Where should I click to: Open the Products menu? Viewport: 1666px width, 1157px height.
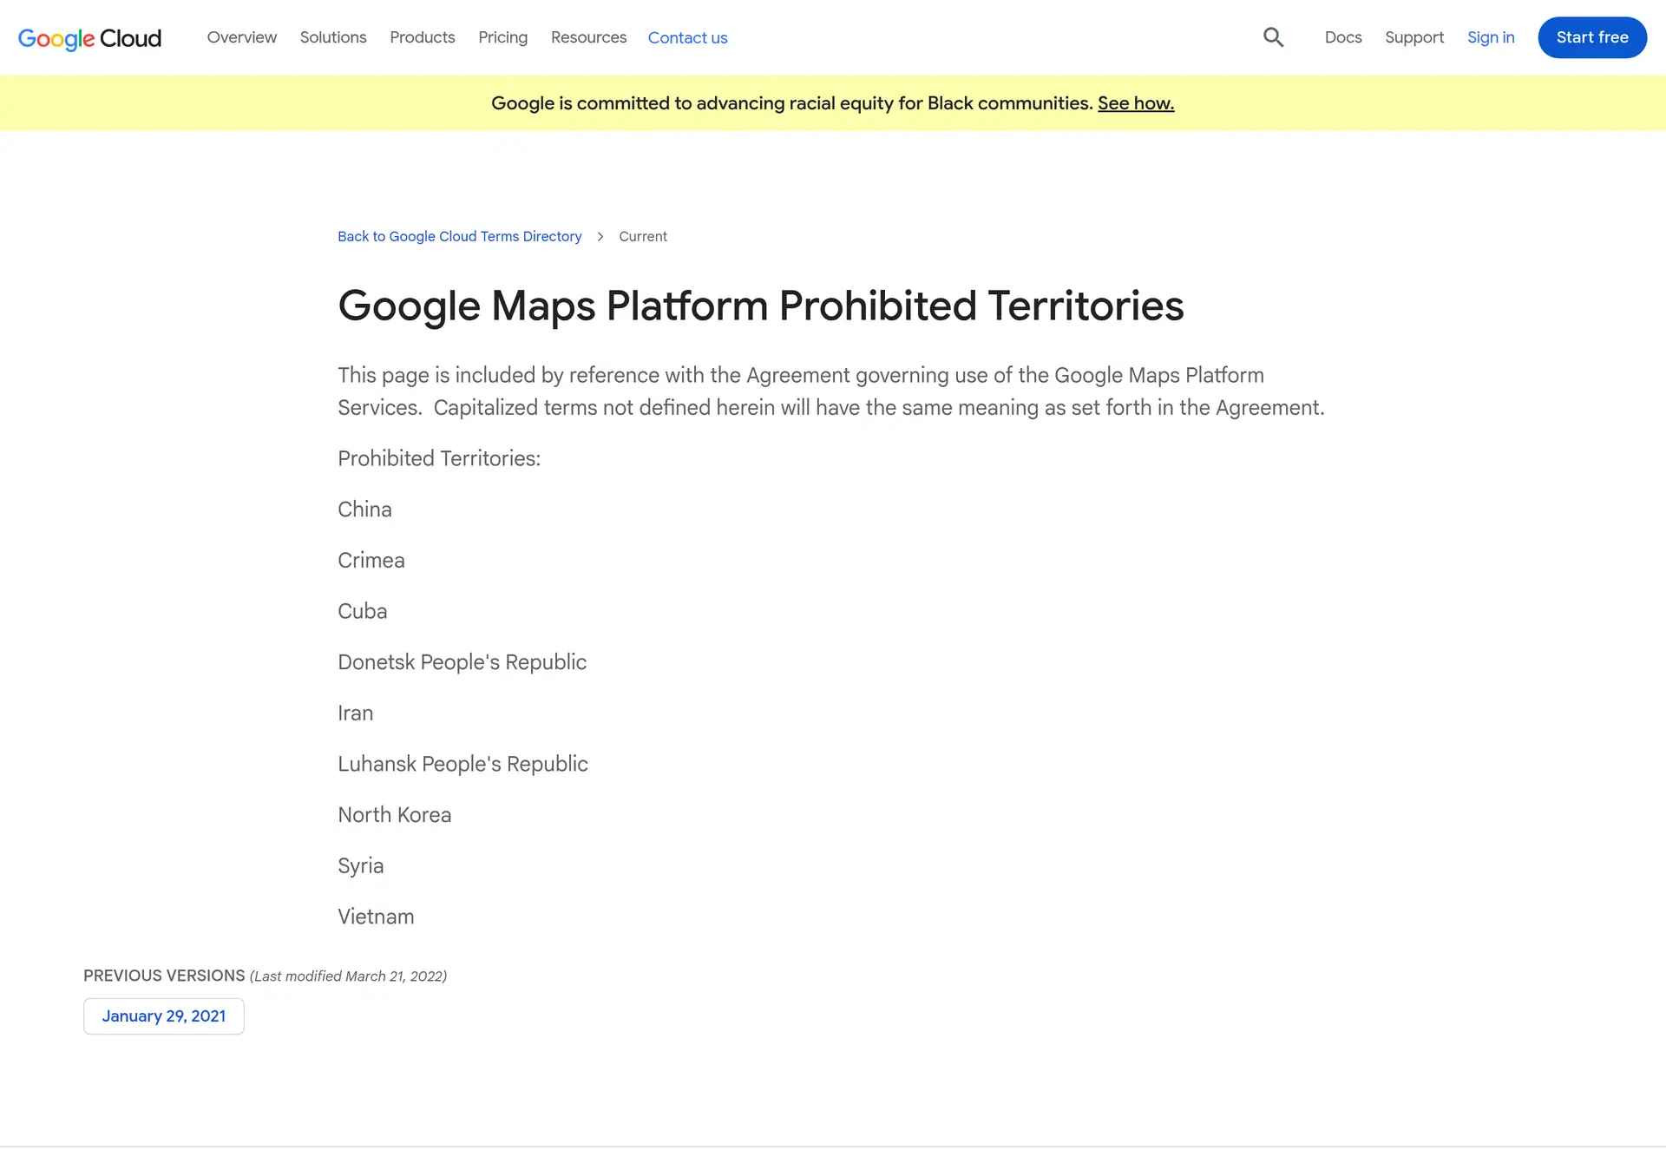pyautogui.click(x=423, y=37)
